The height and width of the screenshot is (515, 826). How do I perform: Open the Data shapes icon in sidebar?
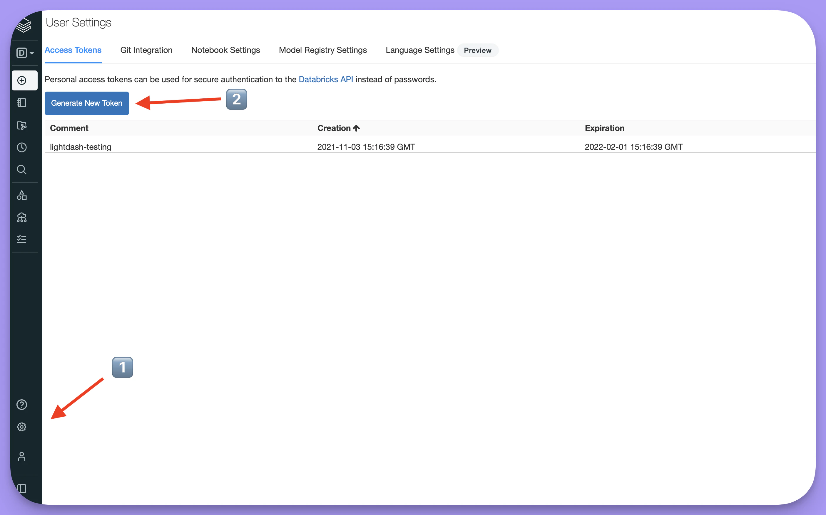(22, 195)
